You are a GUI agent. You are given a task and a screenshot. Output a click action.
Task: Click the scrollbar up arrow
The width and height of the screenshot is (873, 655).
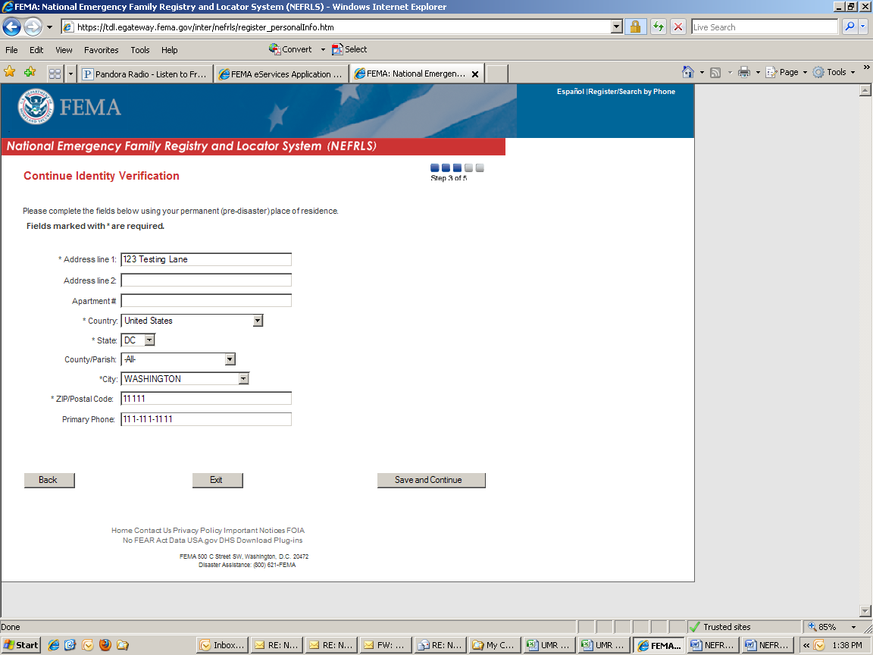pyautogui.click(x=865, y=90)
